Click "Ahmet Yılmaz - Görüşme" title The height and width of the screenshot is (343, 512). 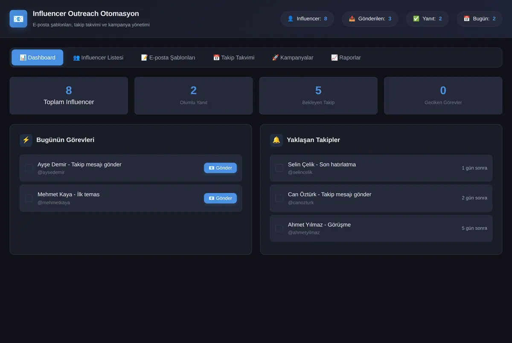point(319,225)
